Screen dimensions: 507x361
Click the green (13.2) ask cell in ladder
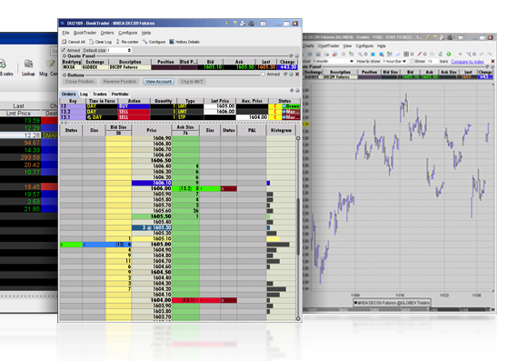click(x=185, y=188)
